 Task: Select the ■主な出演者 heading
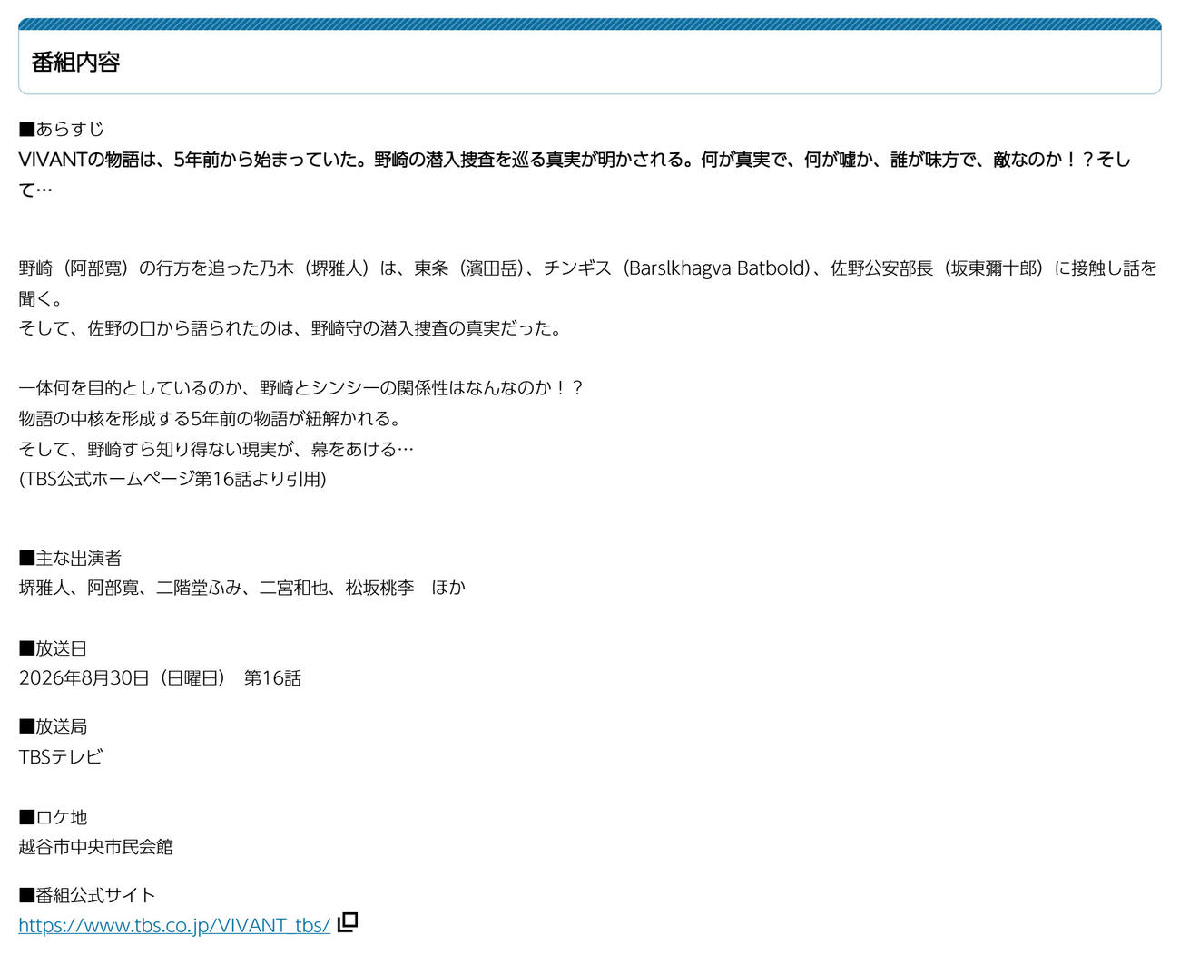coord(70,558)
